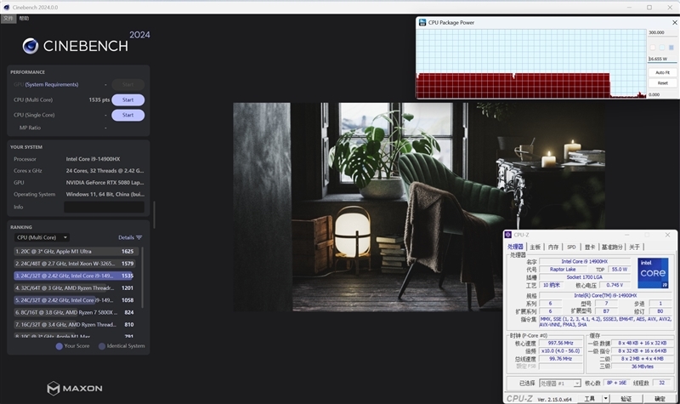Switch to the SPD tab in CPU-Z
The width and height of the screenshot is (680, 404).
tap(571, 247)
